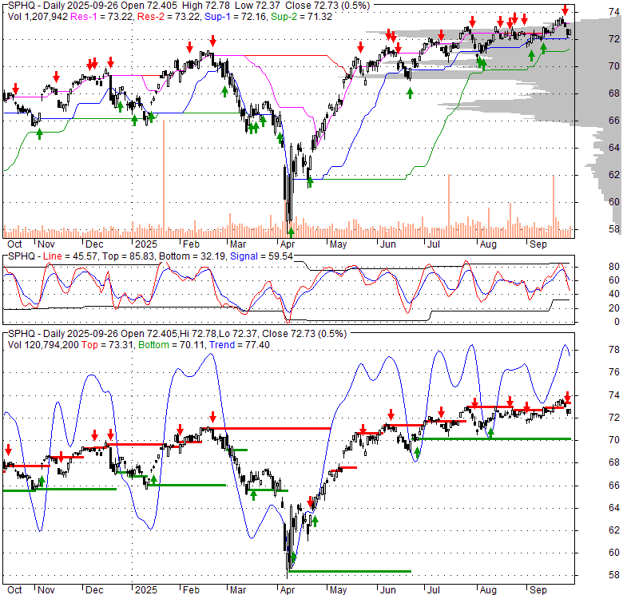Click the Trend = 77.40 label

coord(240,345)
